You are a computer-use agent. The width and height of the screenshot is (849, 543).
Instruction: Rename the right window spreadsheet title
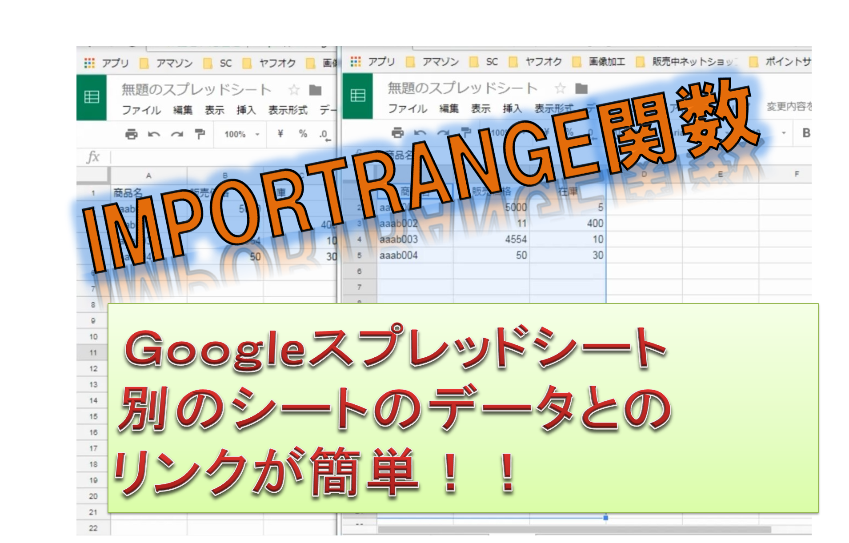click(462, 88)
